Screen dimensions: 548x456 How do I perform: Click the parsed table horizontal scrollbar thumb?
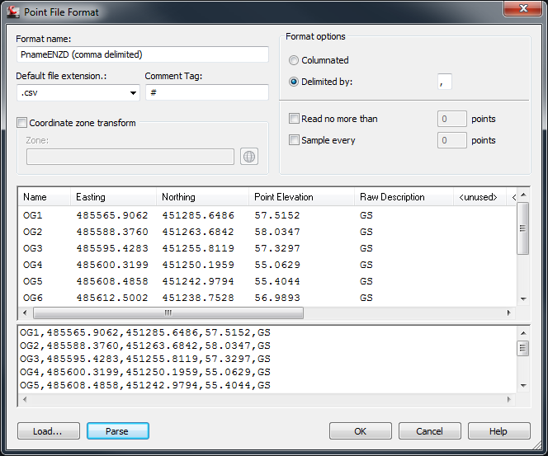pos(168,313)
